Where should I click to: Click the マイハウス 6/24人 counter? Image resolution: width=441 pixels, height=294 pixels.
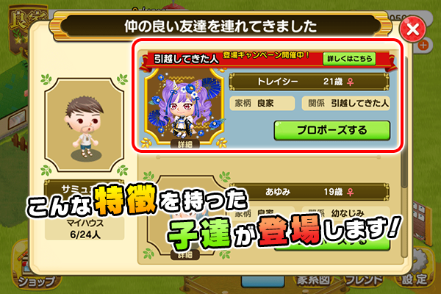click(85, 229)
